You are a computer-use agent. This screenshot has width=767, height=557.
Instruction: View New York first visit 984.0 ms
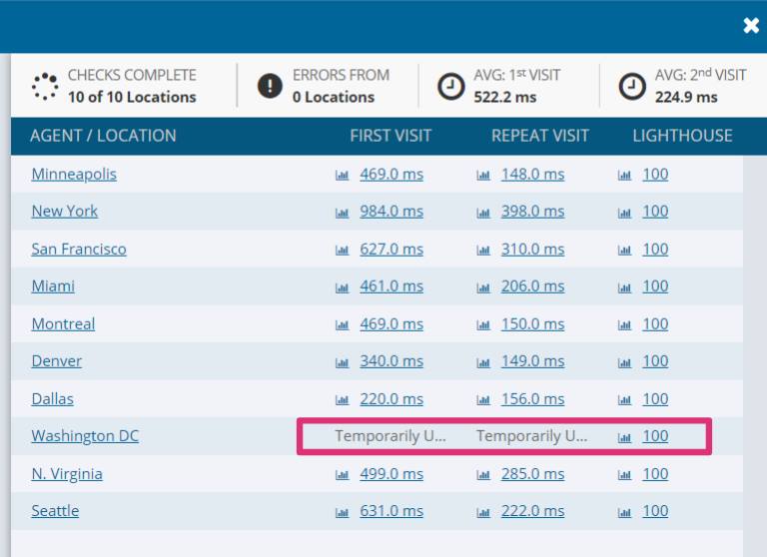coord(390,212)
